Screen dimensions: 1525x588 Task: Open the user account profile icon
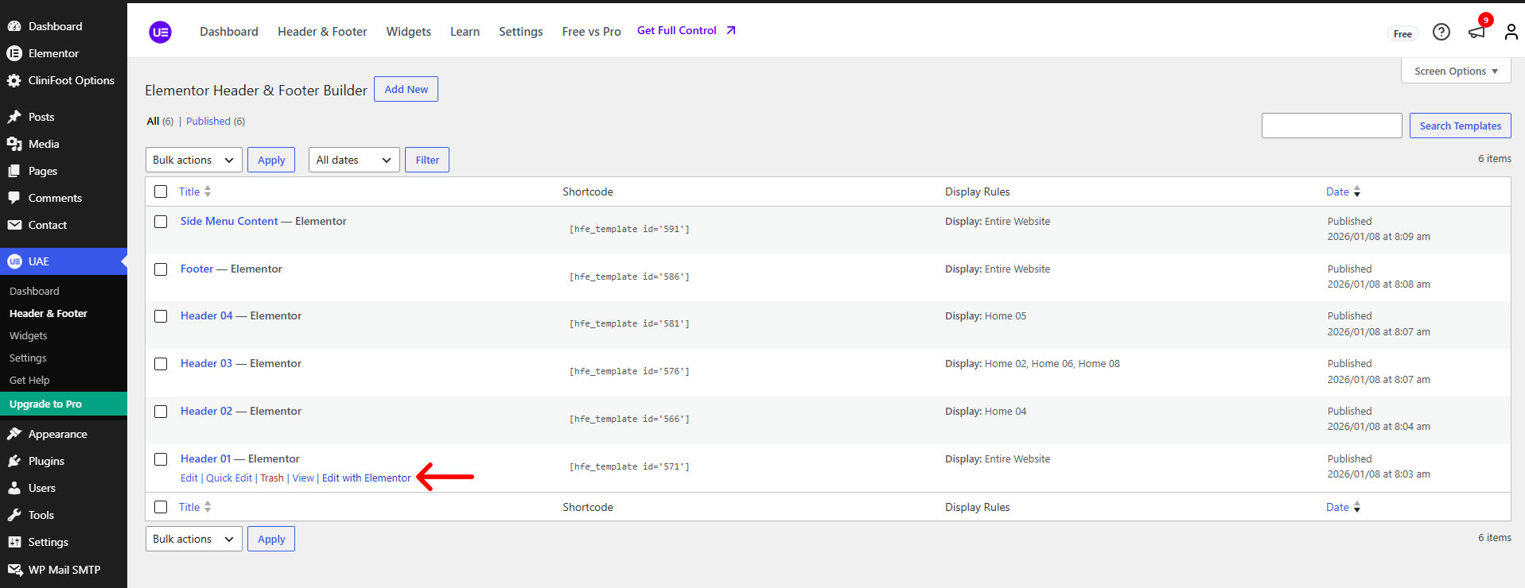[1511, 32]
